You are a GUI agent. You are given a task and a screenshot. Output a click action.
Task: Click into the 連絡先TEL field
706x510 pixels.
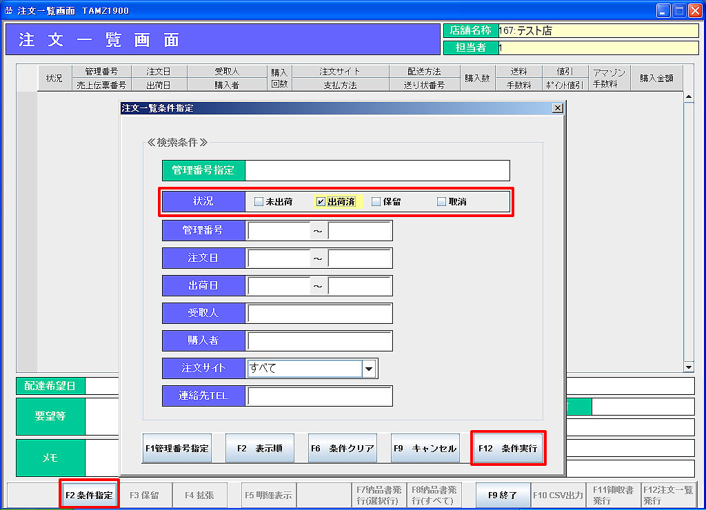[x=319, y=396]
